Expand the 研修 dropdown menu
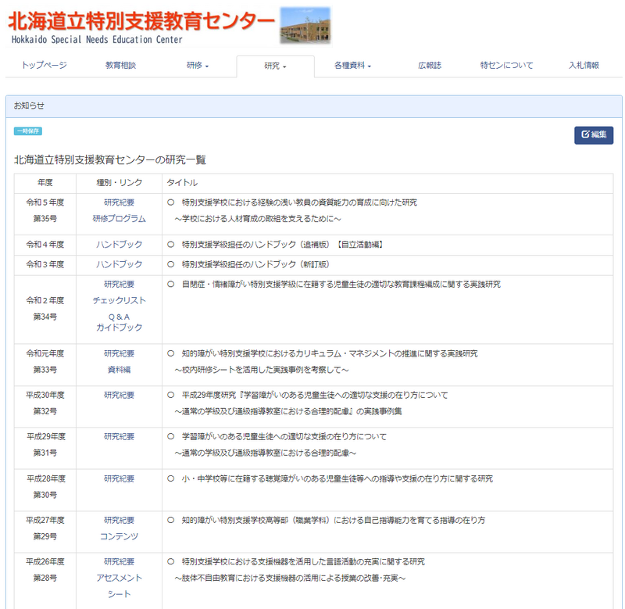Viewport: 625px width, 609px height. [198, 66]
